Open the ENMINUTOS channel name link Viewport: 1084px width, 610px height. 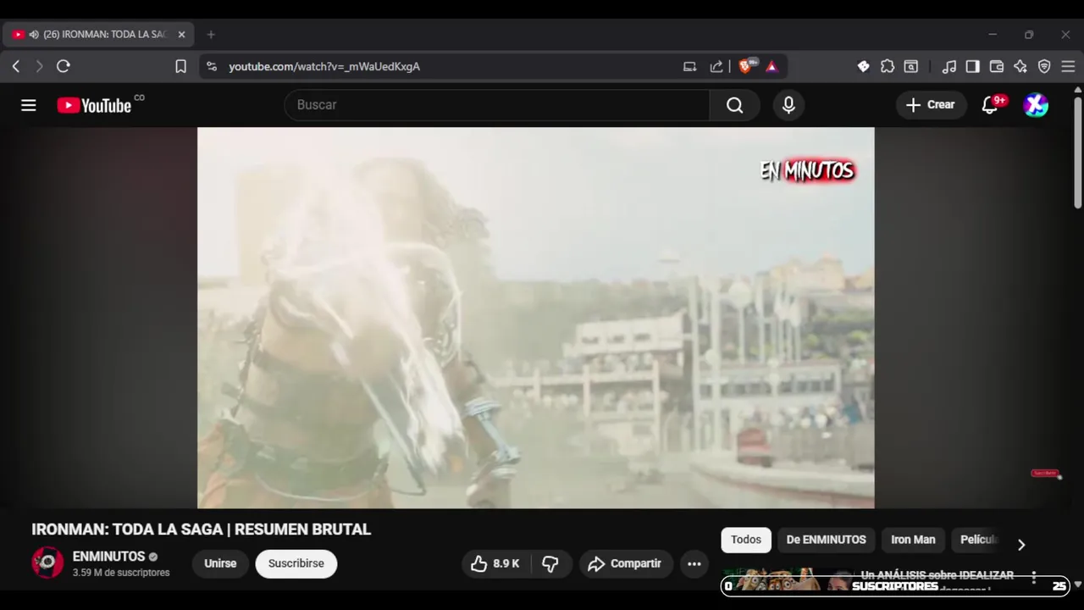tap(108, 557)
